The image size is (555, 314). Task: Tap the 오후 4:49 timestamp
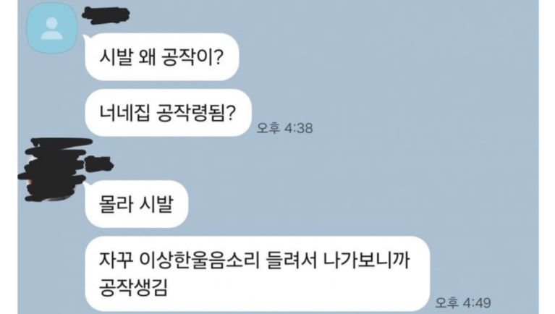(x=462, y=302)
